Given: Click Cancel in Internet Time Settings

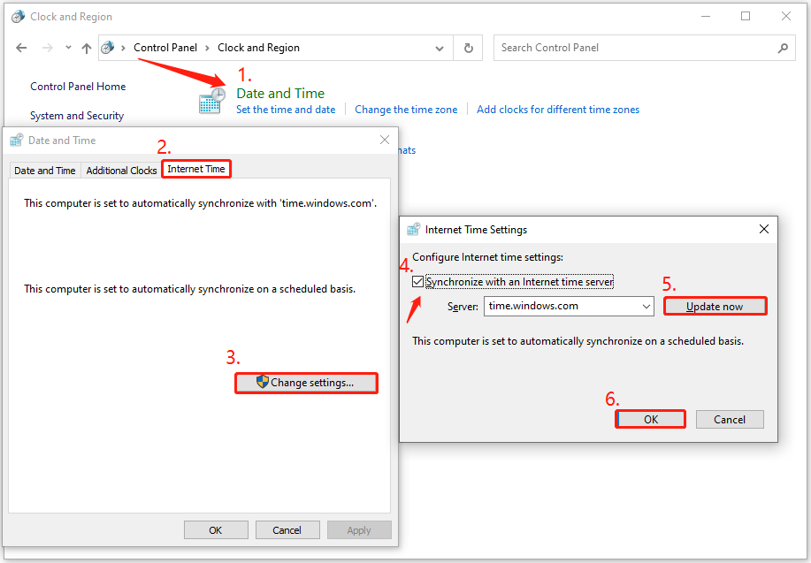Looking at the screenshot, I should [730, 419].
